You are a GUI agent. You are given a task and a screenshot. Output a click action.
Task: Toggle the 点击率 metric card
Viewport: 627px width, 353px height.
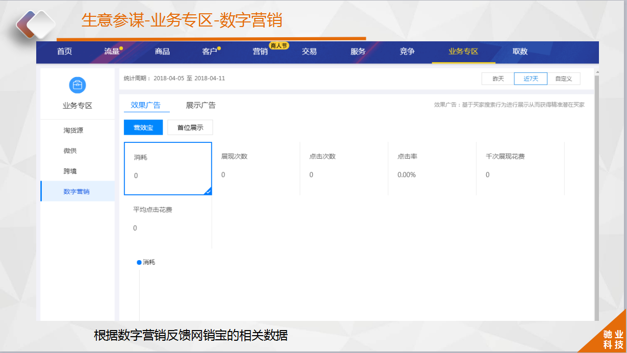(x=433, y=168)
